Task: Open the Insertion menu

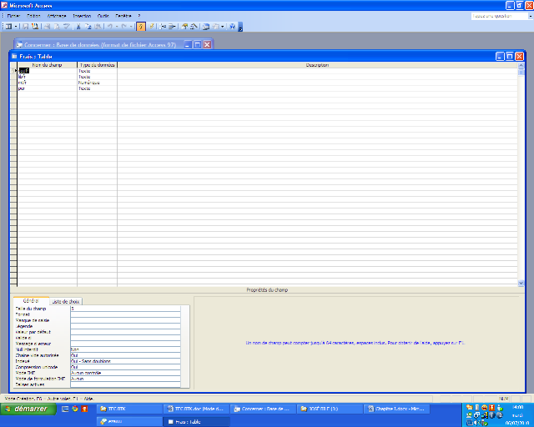Action: pos(82,15)
